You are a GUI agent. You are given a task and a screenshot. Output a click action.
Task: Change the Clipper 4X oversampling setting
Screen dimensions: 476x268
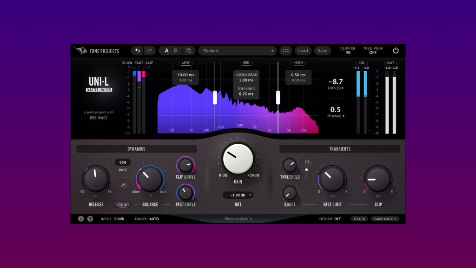pos(348,50)
